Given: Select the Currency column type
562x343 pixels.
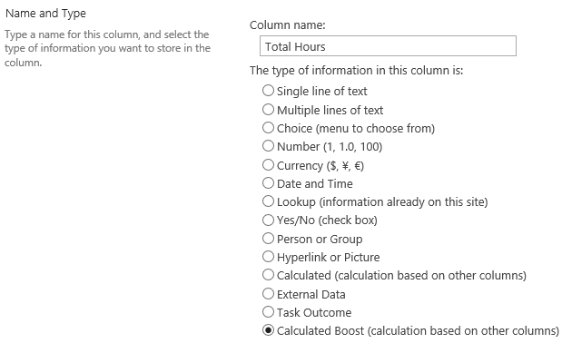Looking at the screenshot, I should click(268, 165).
